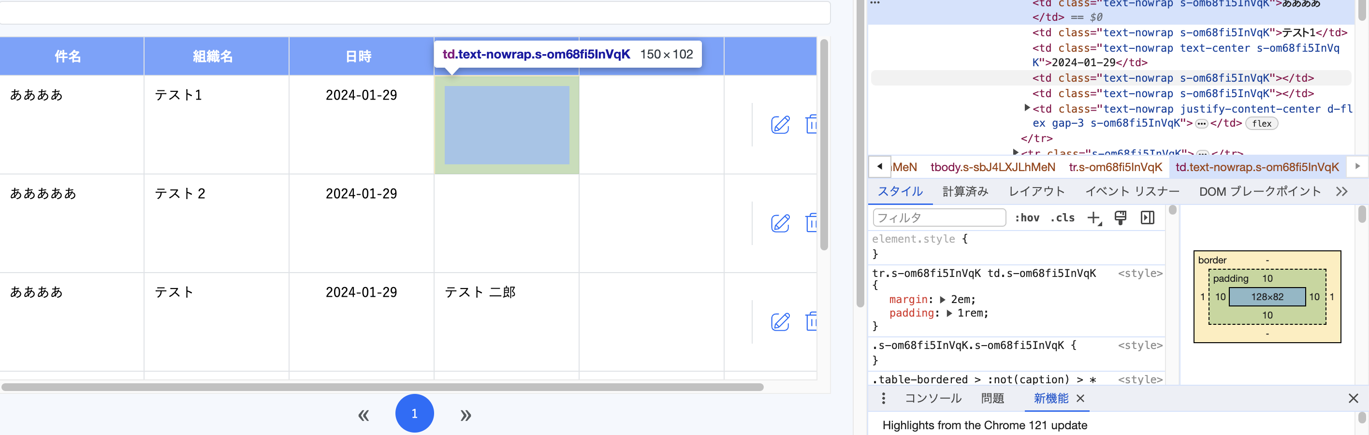Toggle .cls class editor
The width and height of the screenshot is (1369, 435).
tap(1062, 218)
